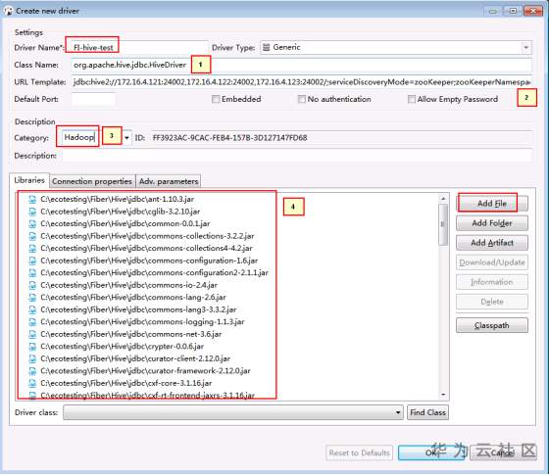Click the libraries list scroll down arrow
The width and height of the screenshot is (549, 475).
coord(443,395)
